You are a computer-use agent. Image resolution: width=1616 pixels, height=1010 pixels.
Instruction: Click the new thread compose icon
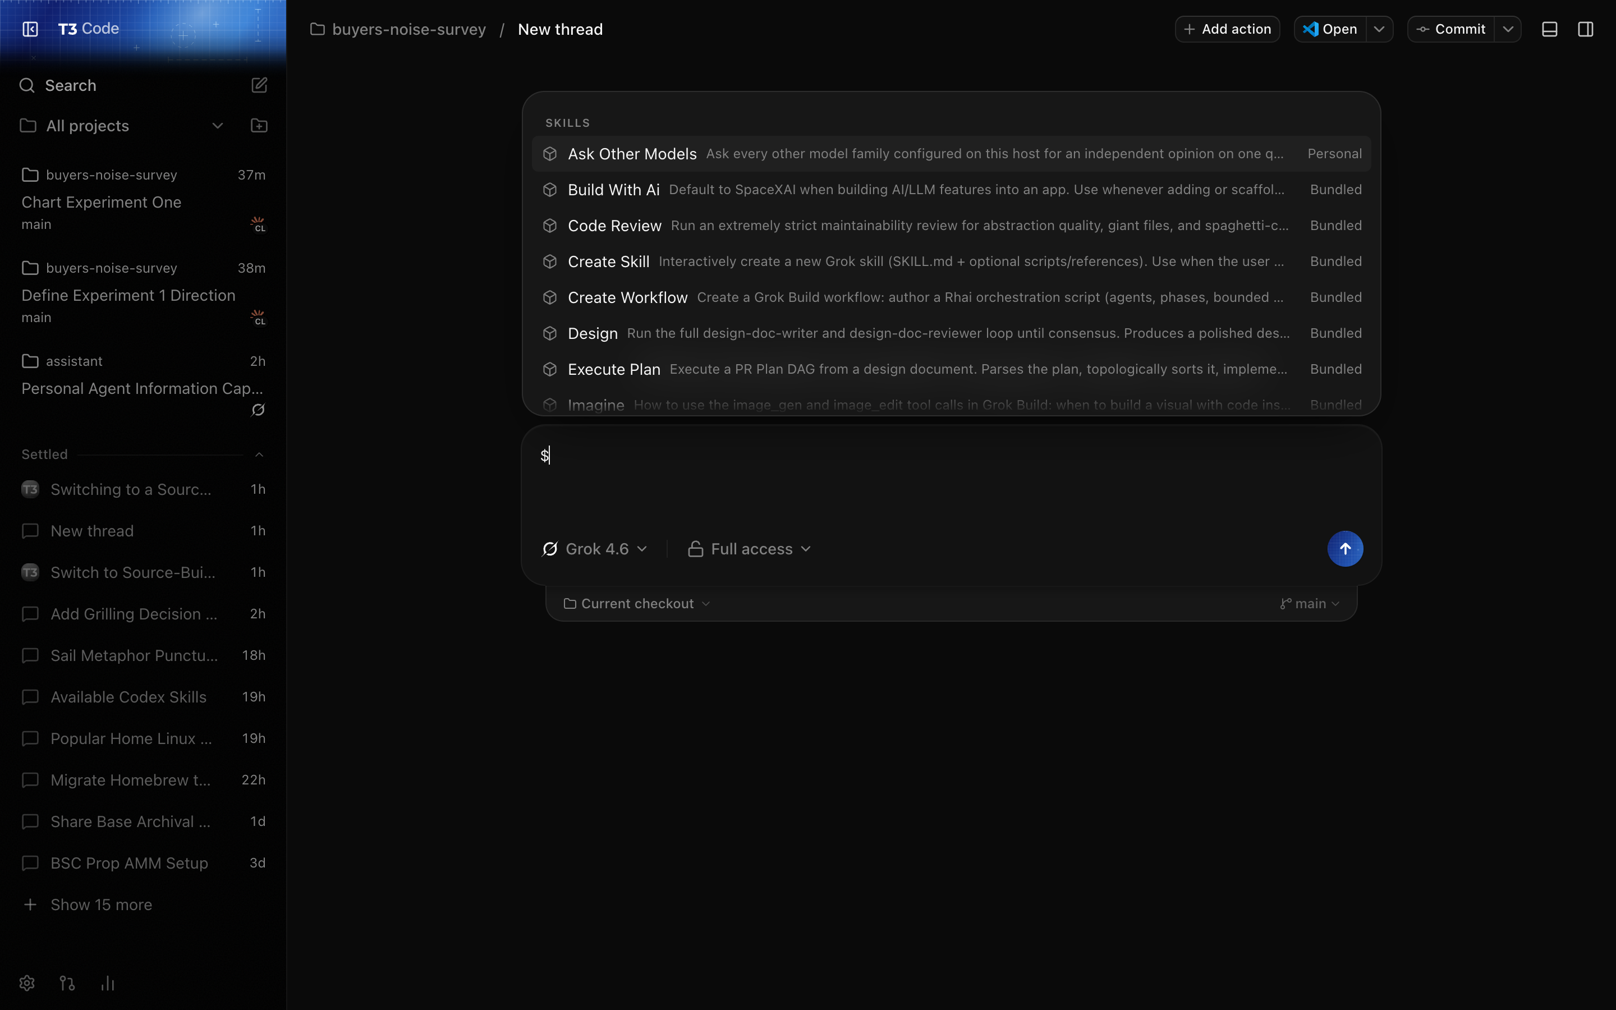point(259,85)
